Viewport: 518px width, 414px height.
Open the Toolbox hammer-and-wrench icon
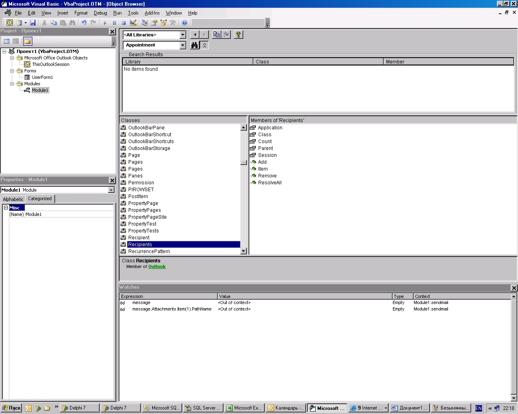172,23
